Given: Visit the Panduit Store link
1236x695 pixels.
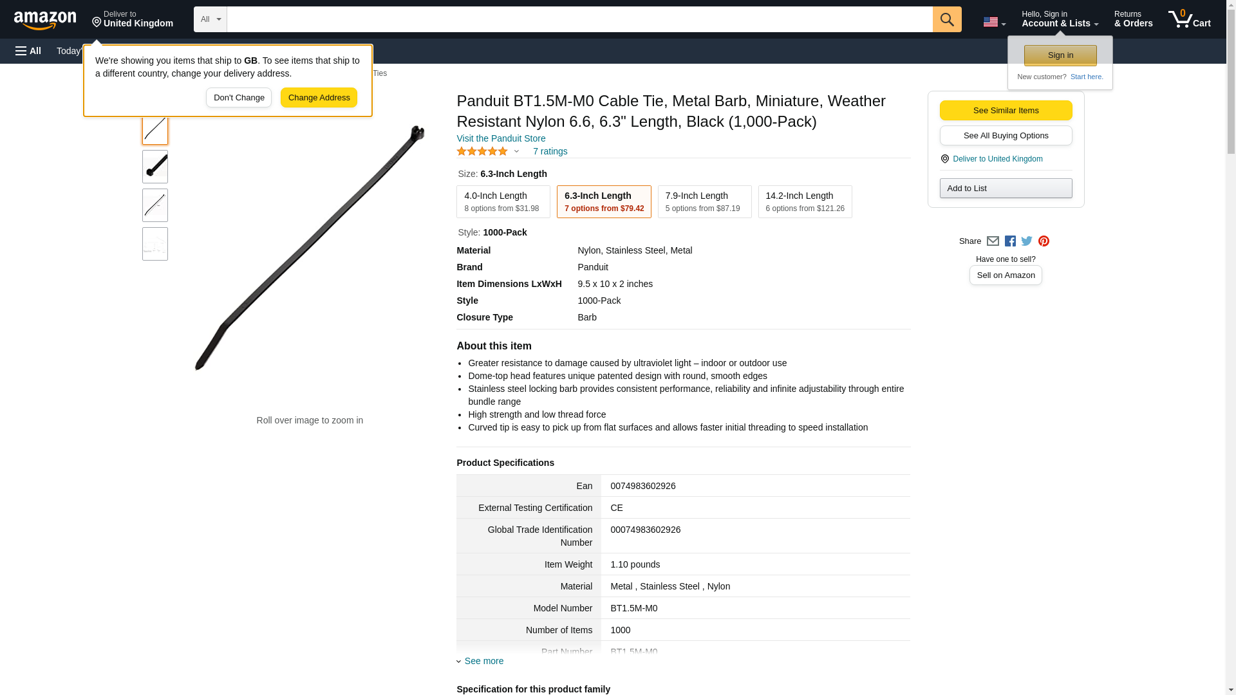Looking at the screenshot, I should (x=501, y=138).
